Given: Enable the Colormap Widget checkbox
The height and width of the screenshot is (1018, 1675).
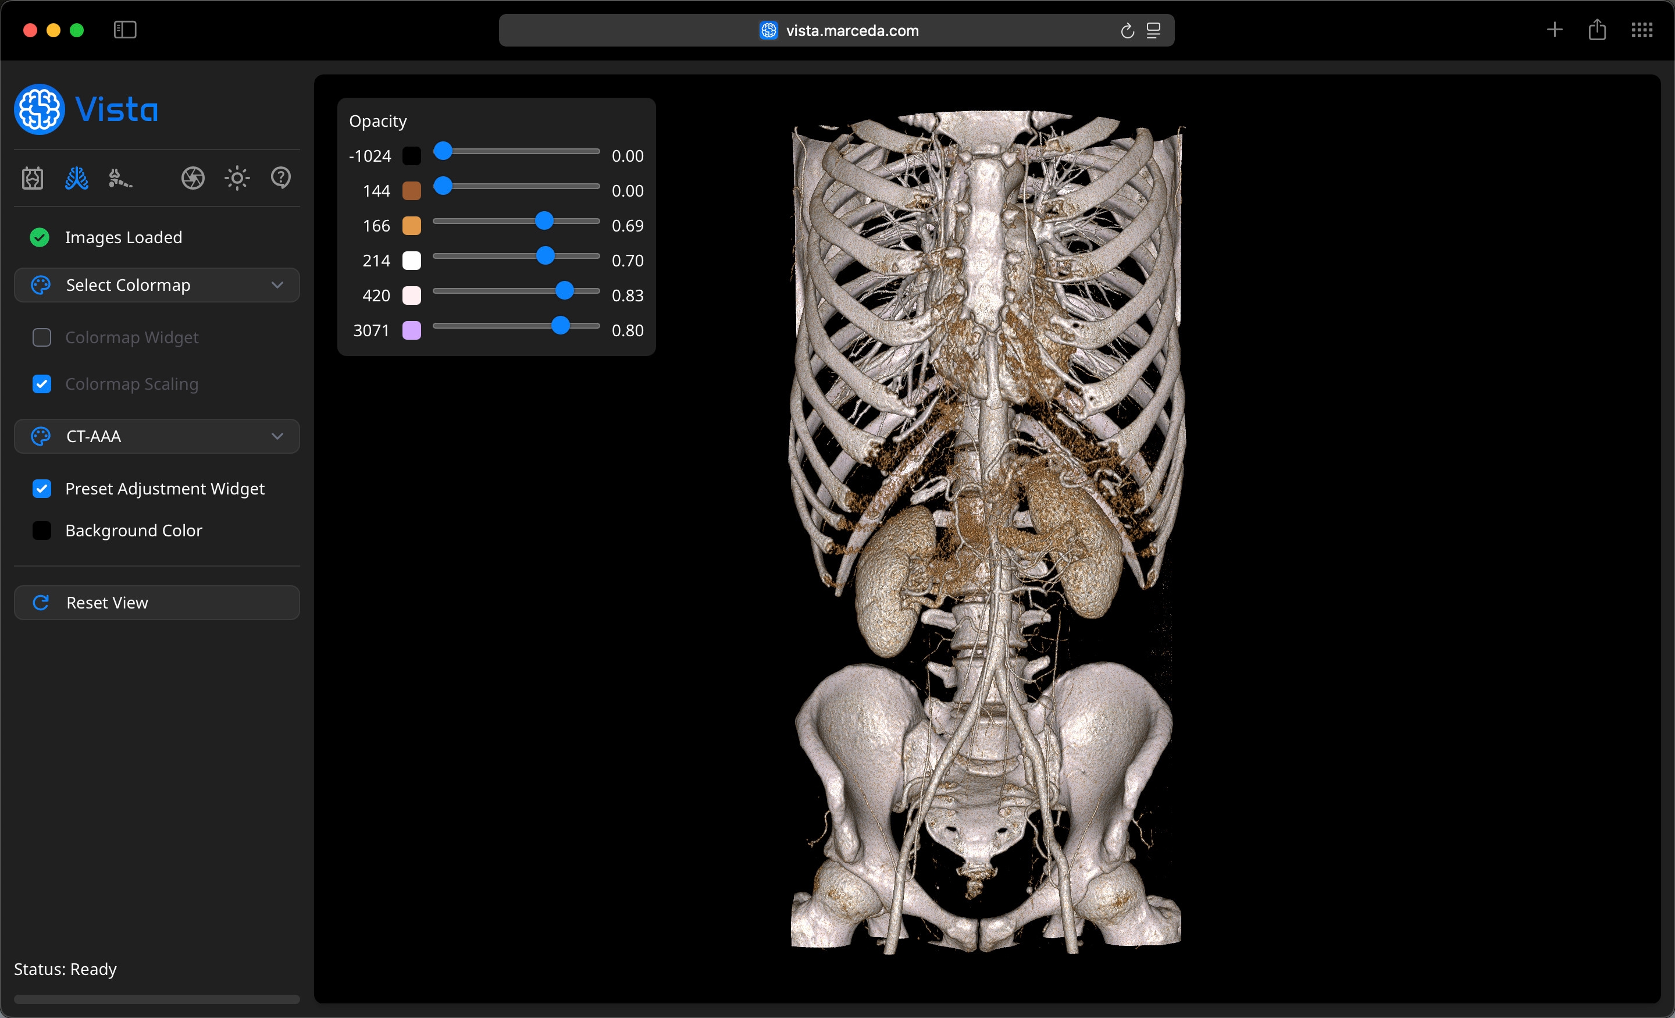Looking at the screenshot, I should (42, 337).
